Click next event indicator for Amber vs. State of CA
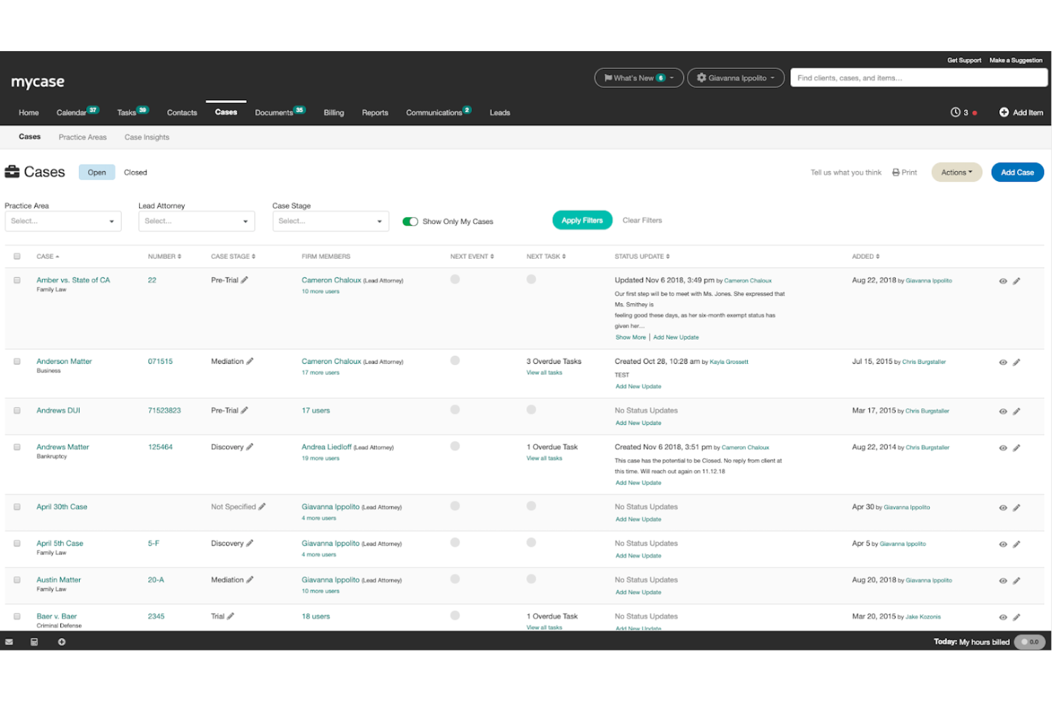 [x=455, y=279]
